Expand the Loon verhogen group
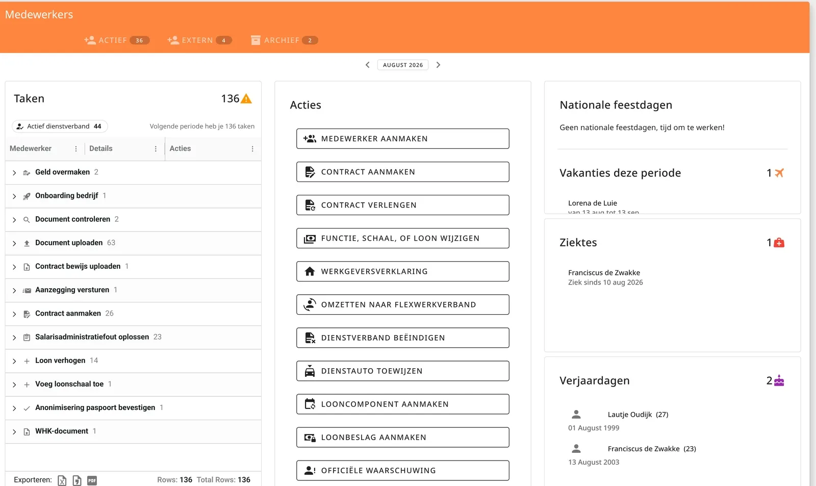This screenshot has width=816, height=486. click(14, 361)
